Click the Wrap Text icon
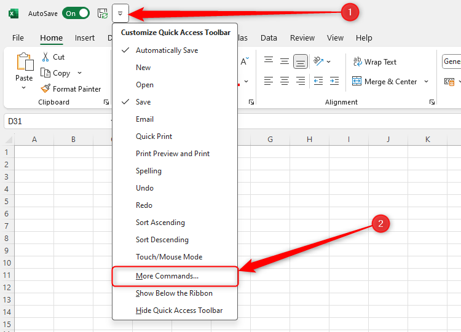This screenshot has height=332, width=461. [357, 62]
